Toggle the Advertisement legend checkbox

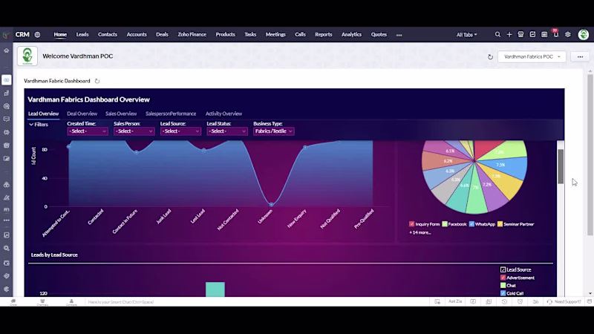tap(503, 278)
